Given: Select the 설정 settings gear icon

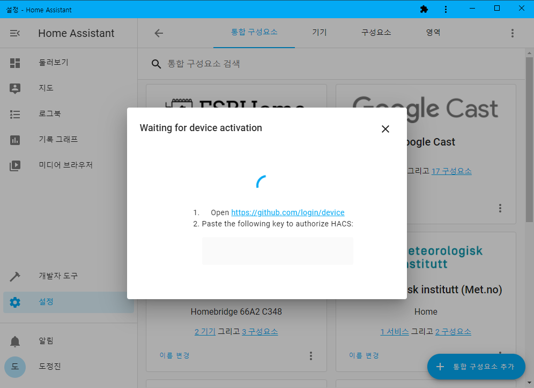Looking at the screenshot, I should (x=15, y=302).
